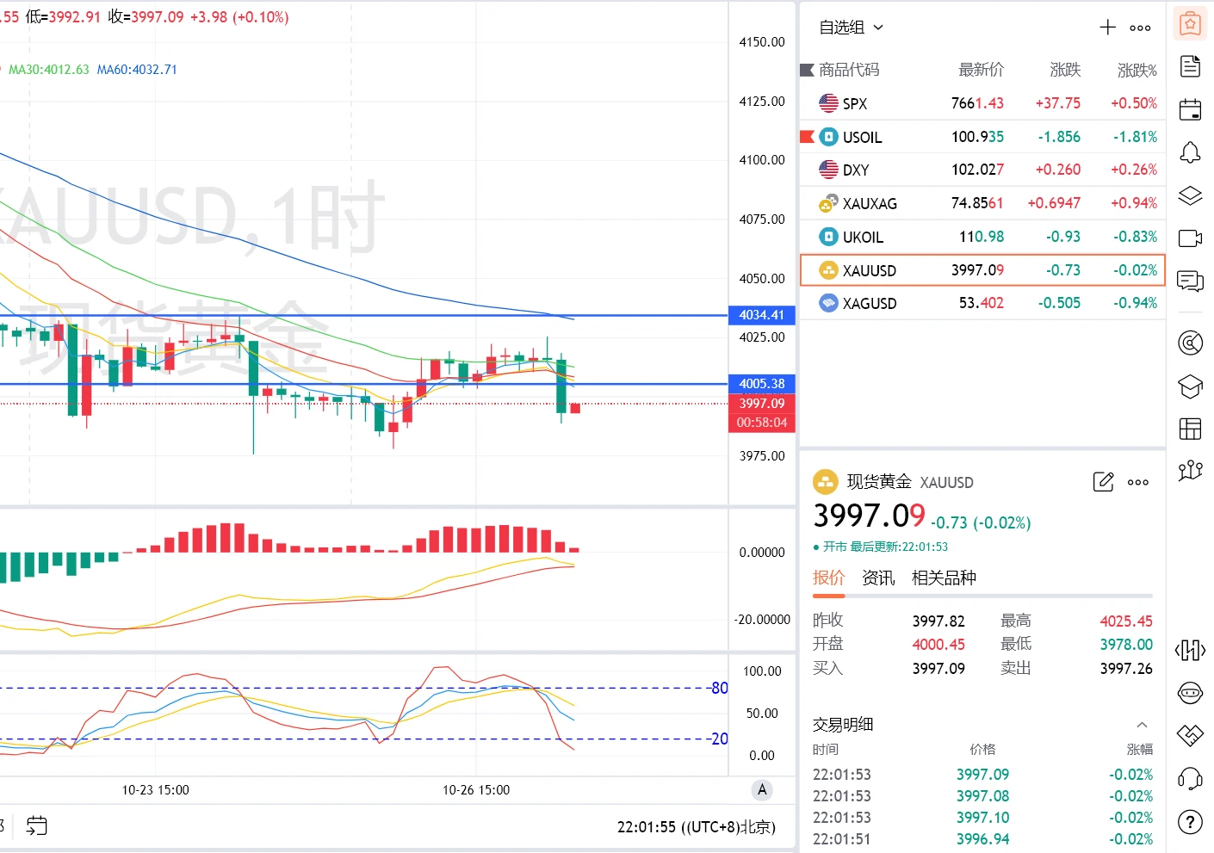The image size is (1214, 853).
Task: Switch to the 资讯 tab
Action: click(x=878, y=578)
